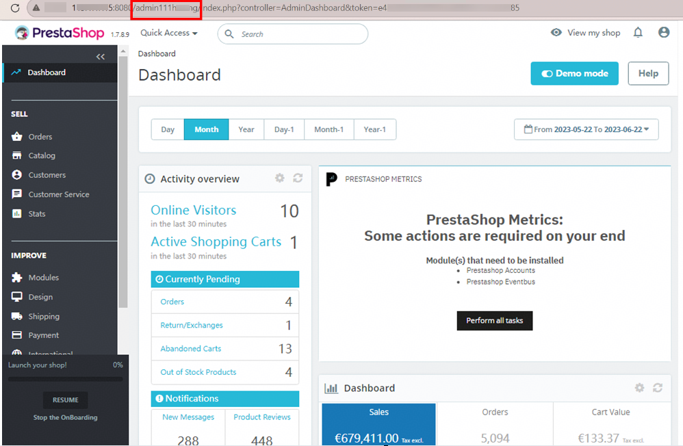The height and width of the screenshot is (446, 683).
Task: Click the Design monitor icon
Action: tap(16, 297)
